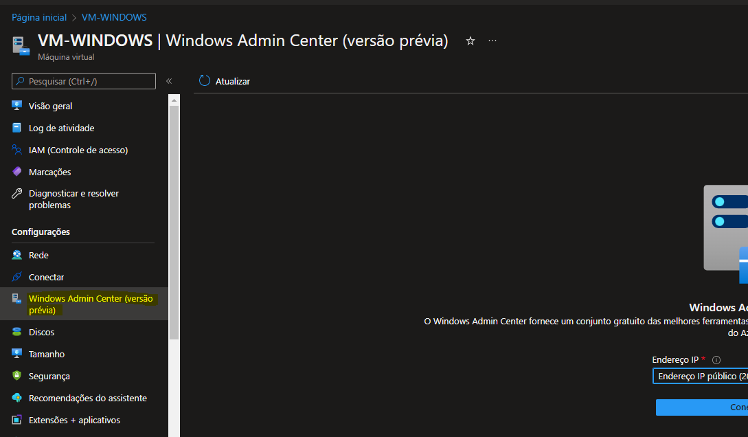Click the sidebar scrollbar up arrow
Viewport: 748px width, 437px height.
click(174, 100)
